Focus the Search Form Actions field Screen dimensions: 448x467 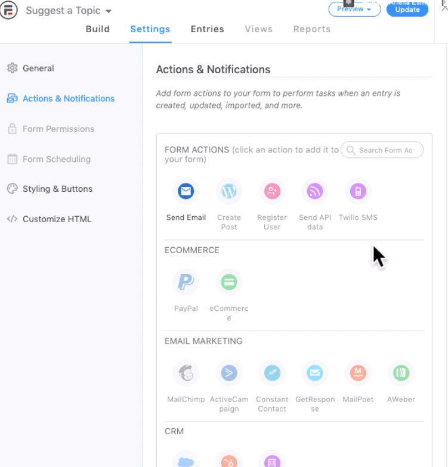(x=382, y=150)
